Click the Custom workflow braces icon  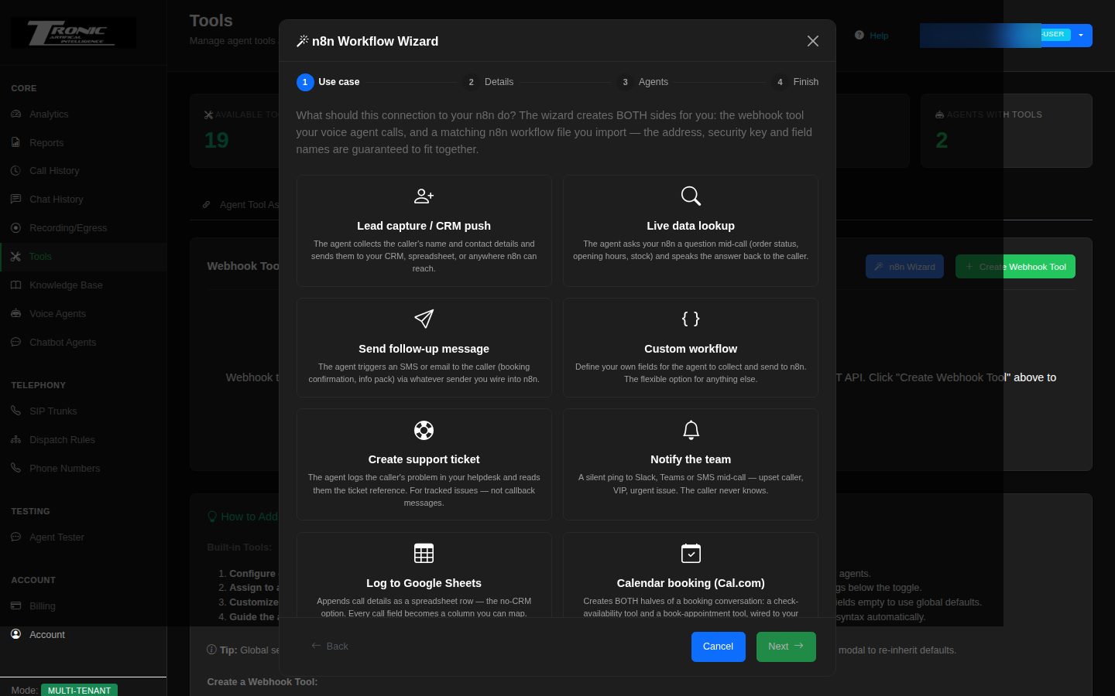point(691,319)
